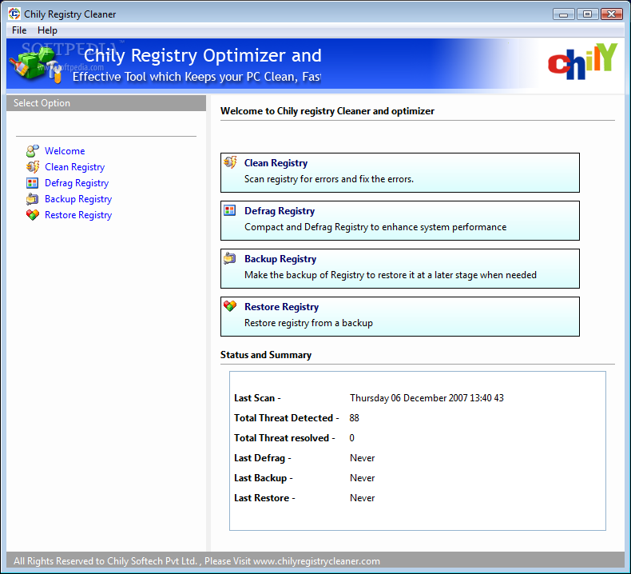The height and width of the screenshot is (574, 631).
Task: Open the Defrag Registry sidebar link
Action: pos(77,183)
